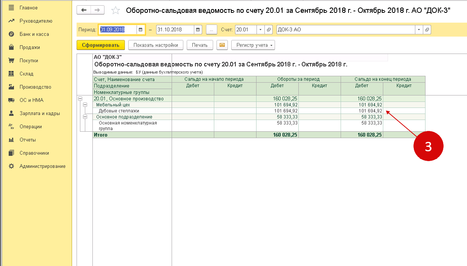
Task: Open Зарплата и кадры section
Action: (x=40, y=114)
